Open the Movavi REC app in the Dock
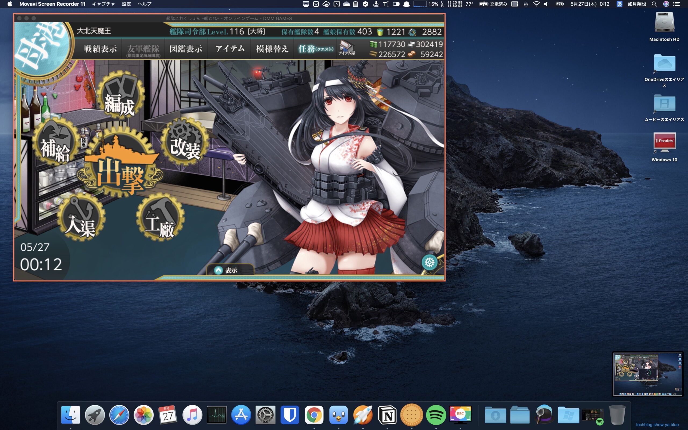 pos(460,414)
